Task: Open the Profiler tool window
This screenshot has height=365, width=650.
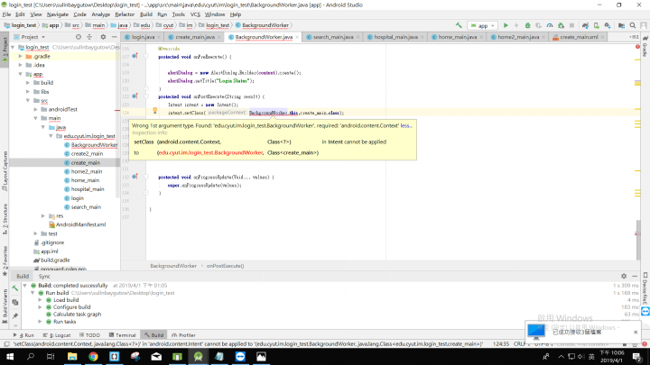Action: point(183,334)
